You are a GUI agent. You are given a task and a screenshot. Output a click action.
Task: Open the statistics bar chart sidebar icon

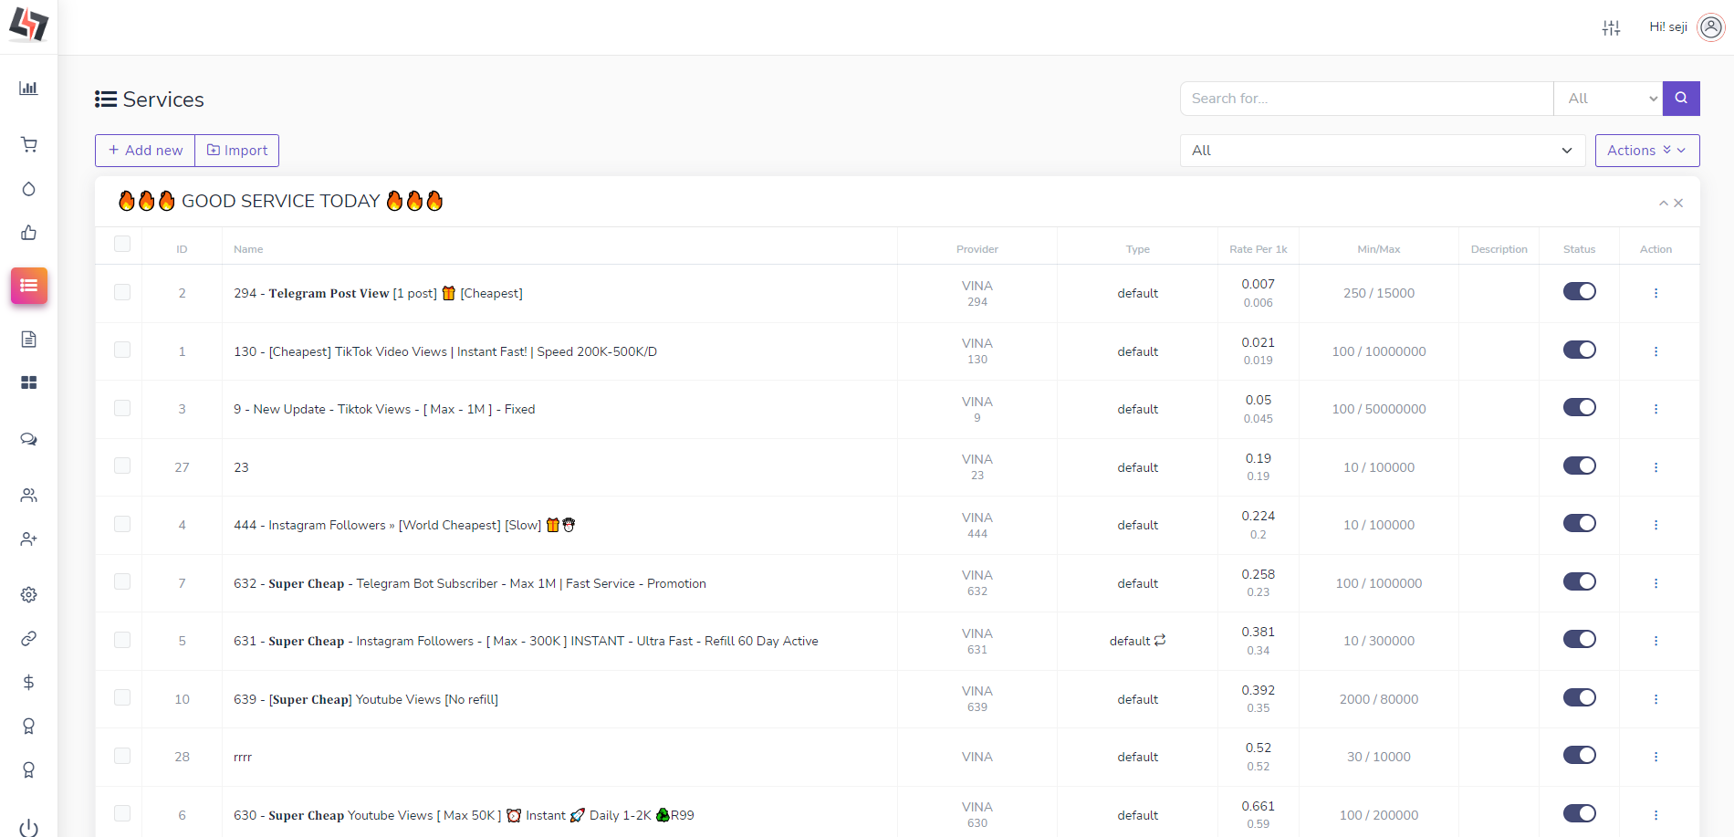(28, 89)
